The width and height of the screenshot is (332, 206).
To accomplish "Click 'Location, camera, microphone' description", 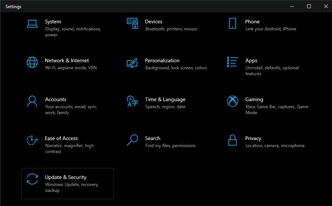I will pyautogui.click(x=275, y=146).
